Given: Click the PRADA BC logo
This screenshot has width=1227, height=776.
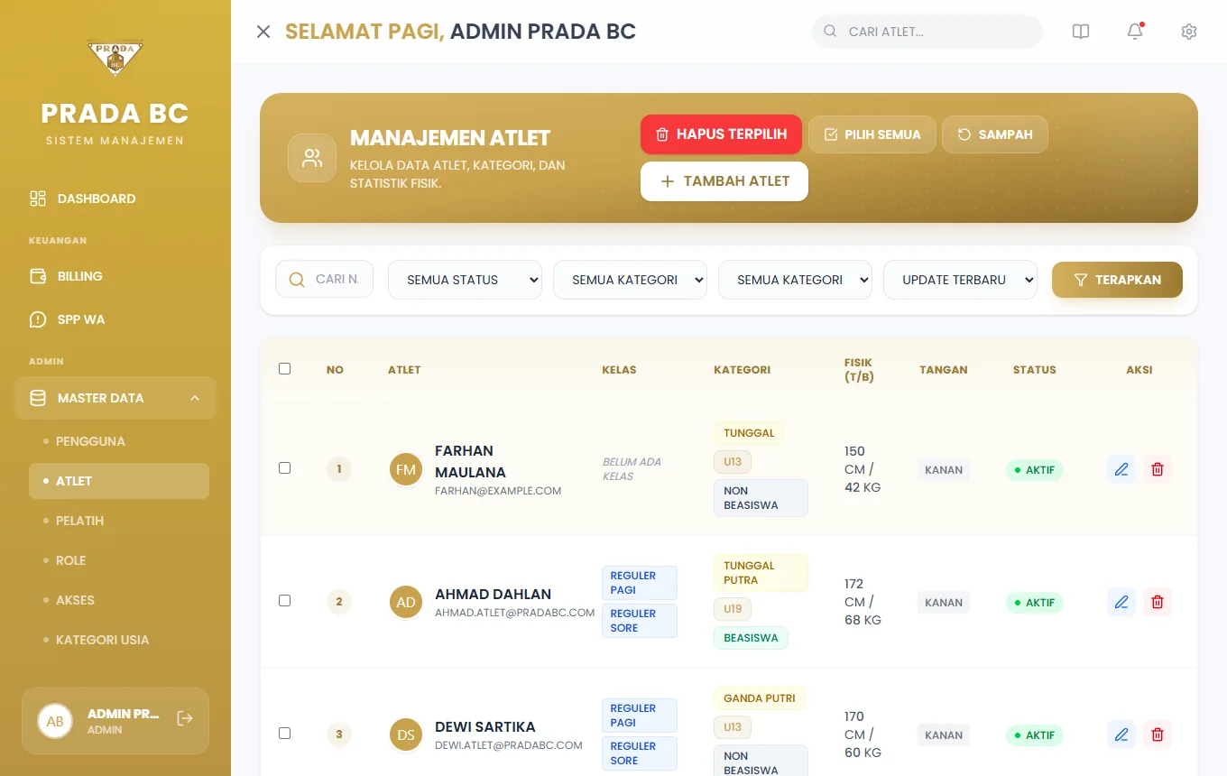Looking at the screenshot, I should pos(115,59).
